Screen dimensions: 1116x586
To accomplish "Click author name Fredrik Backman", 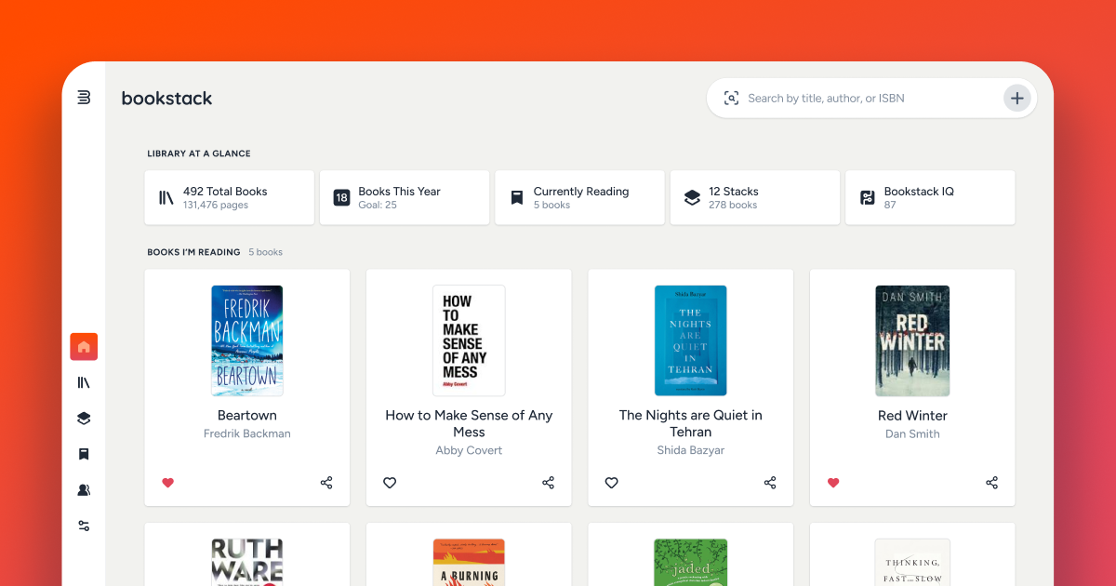I will (x=247, y=433).
